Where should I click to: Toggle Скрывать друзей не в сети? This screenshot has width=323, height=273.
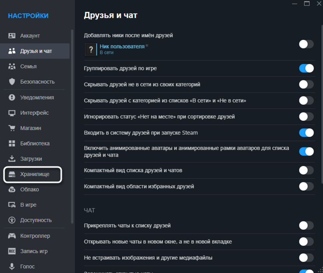point(306,85)
